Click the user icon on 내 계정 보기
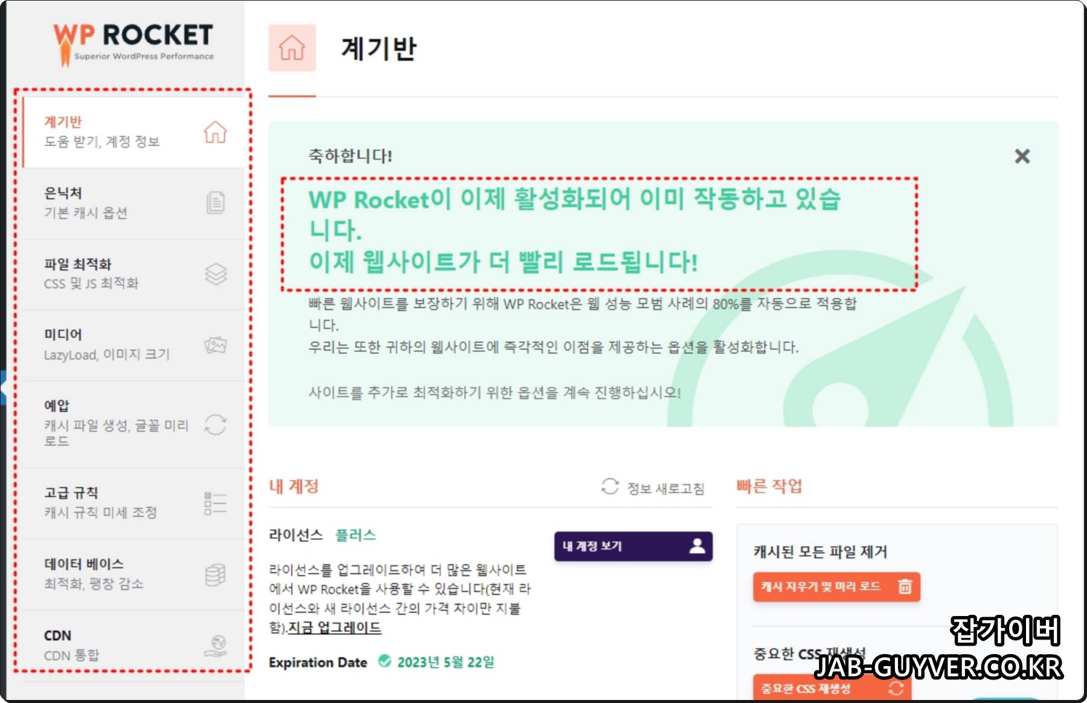Screen dimensions: 1087x703 [697, 546]
